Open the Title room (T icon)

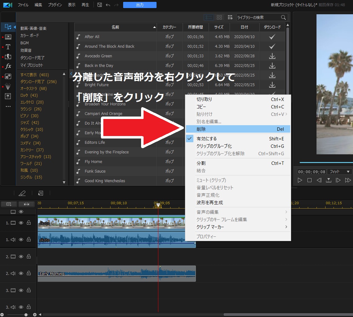pyautogui.click(x=8, y=47)
